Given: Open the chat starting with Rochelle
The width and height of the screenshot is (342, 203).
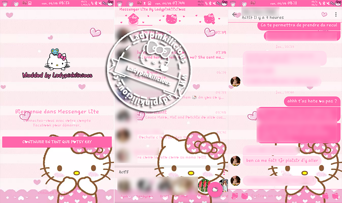Looking at the screenshot, I should pyautogui.click(x=171, y=135).
